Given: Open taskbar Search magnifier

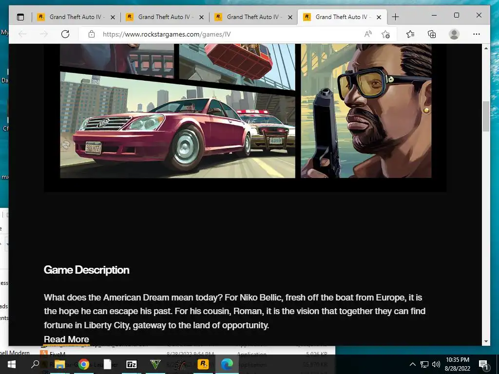Looking at the screenshot, I should point(35,364).
